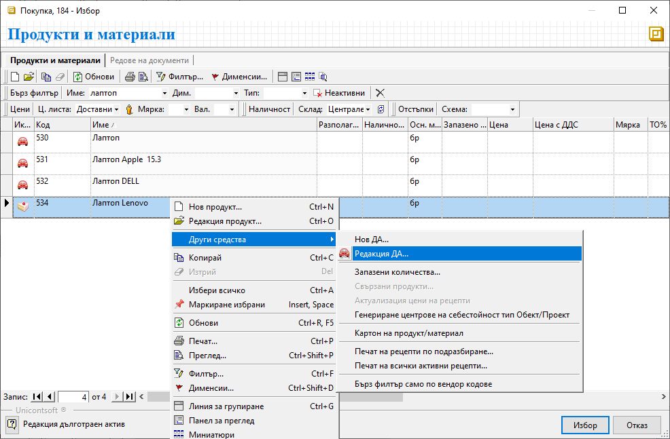
Task: Open the Тип dropdown
Action: pos(304,93)
